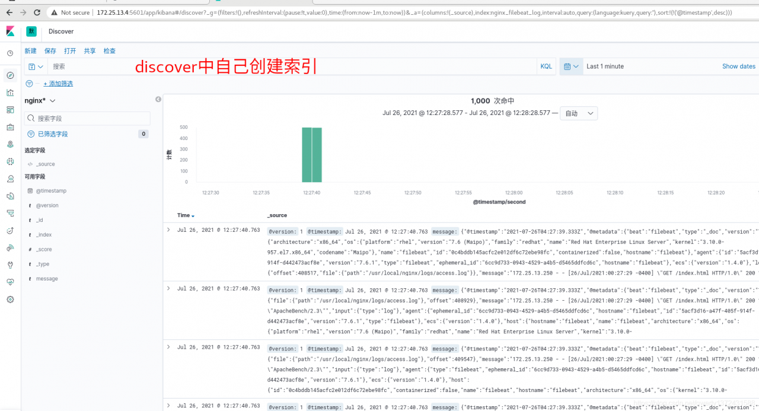Click the filter options icon beside 添加筛选
Screen dimensions: 759x411
point(30,84)
